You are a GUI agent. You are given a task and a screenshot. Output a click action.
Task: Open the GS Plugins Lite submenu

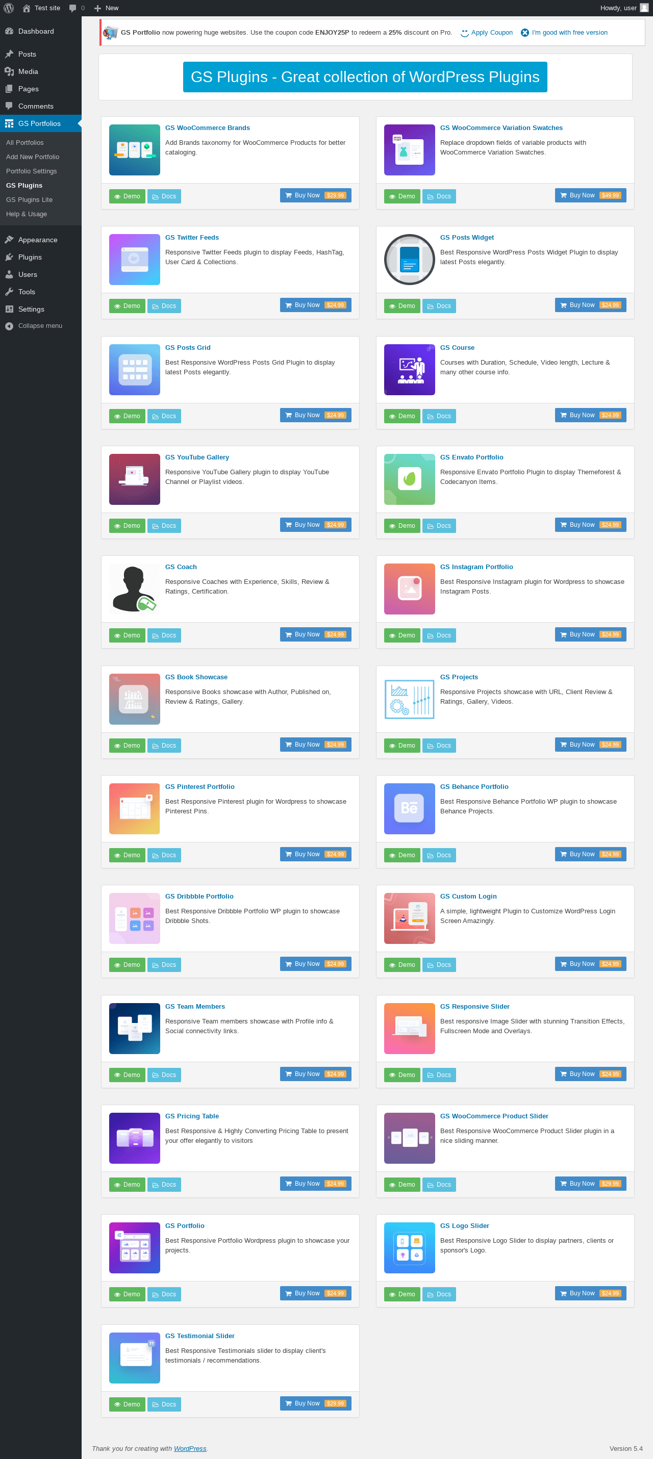pos(41,200)
